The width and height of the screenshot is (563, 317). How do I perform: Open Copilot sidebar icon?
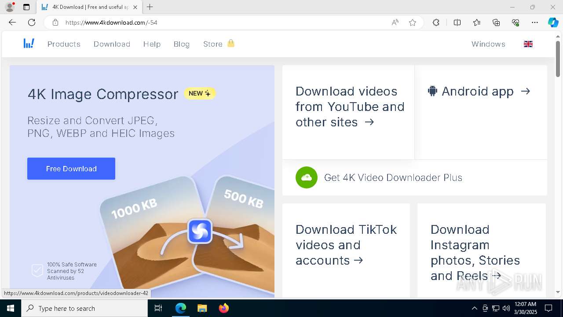point(553,22)
